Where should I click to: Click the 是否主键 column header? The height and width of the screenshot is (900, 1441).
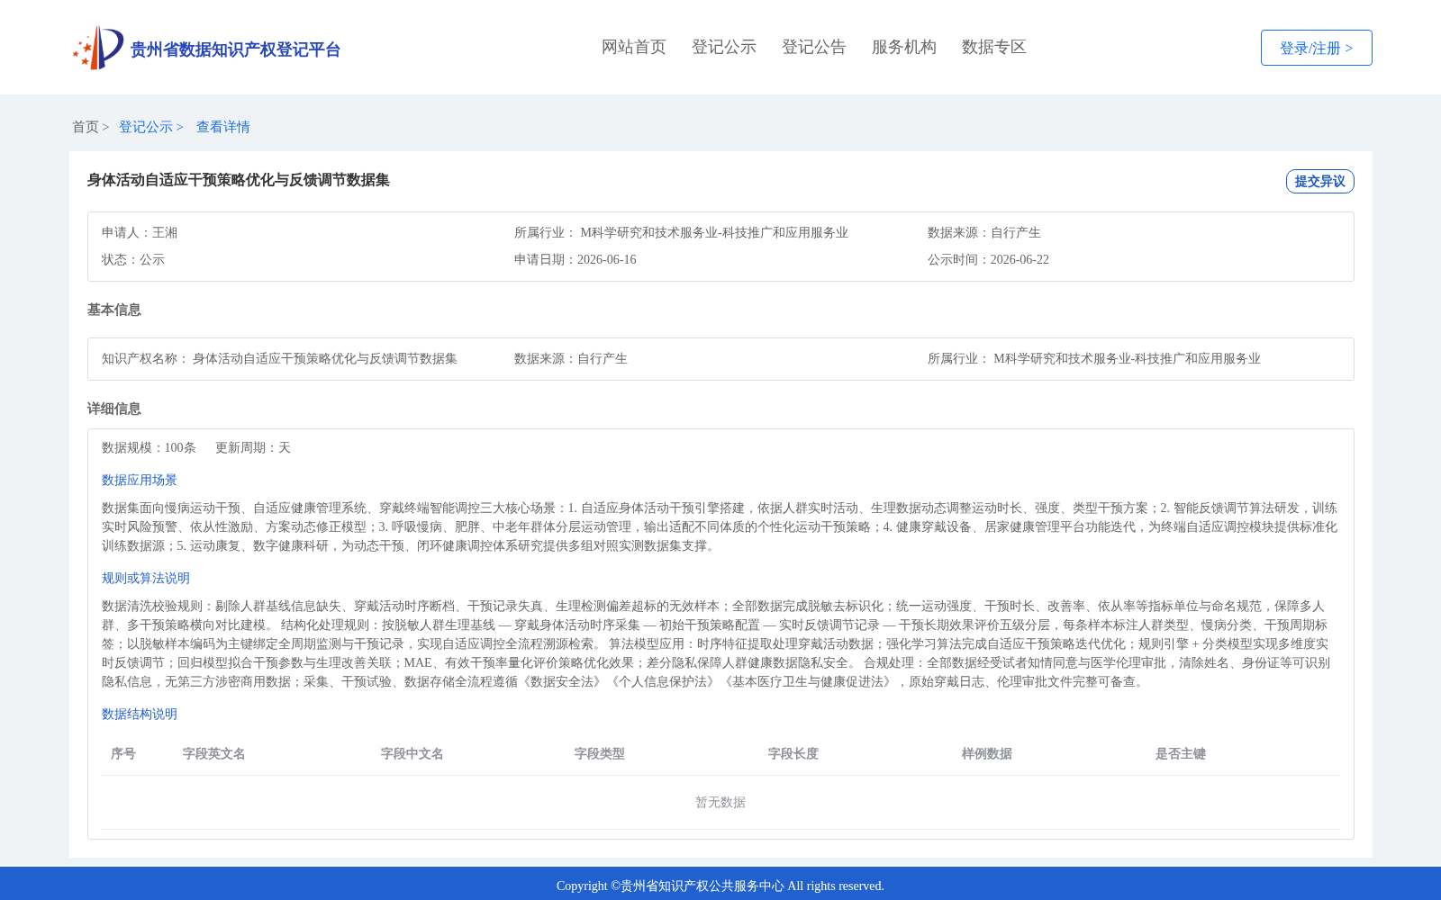(1181, 753)
